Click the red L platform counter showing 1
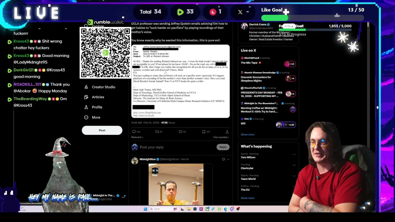The height and width of the screenshot is (222, 395). (215, 12)
